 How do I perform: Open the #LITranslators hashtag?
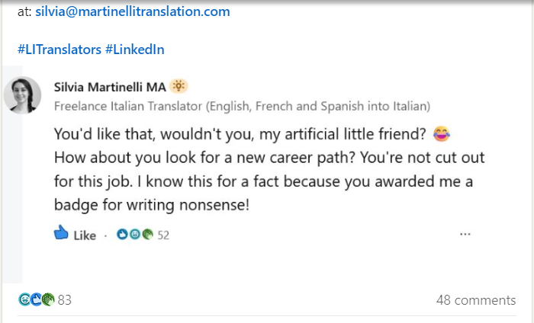click(60, 50)
